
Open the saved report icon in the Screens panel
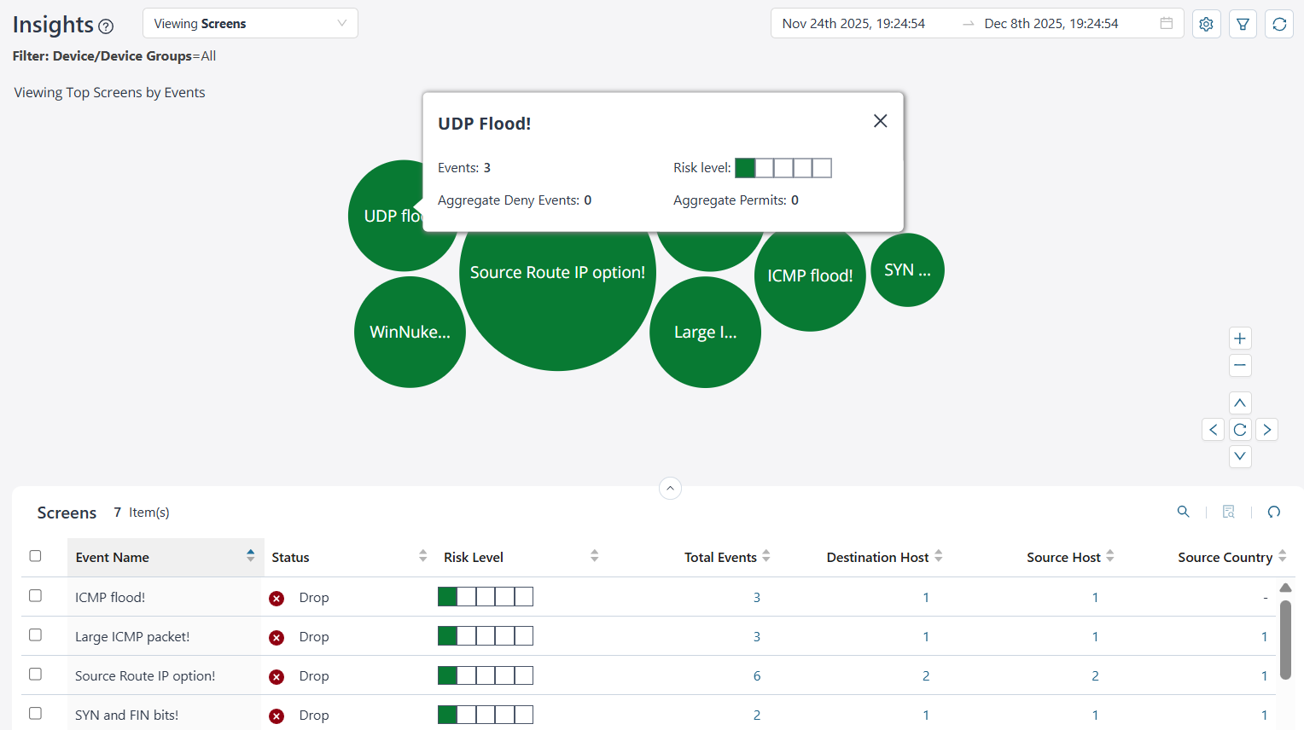[x=1228, y=512]
